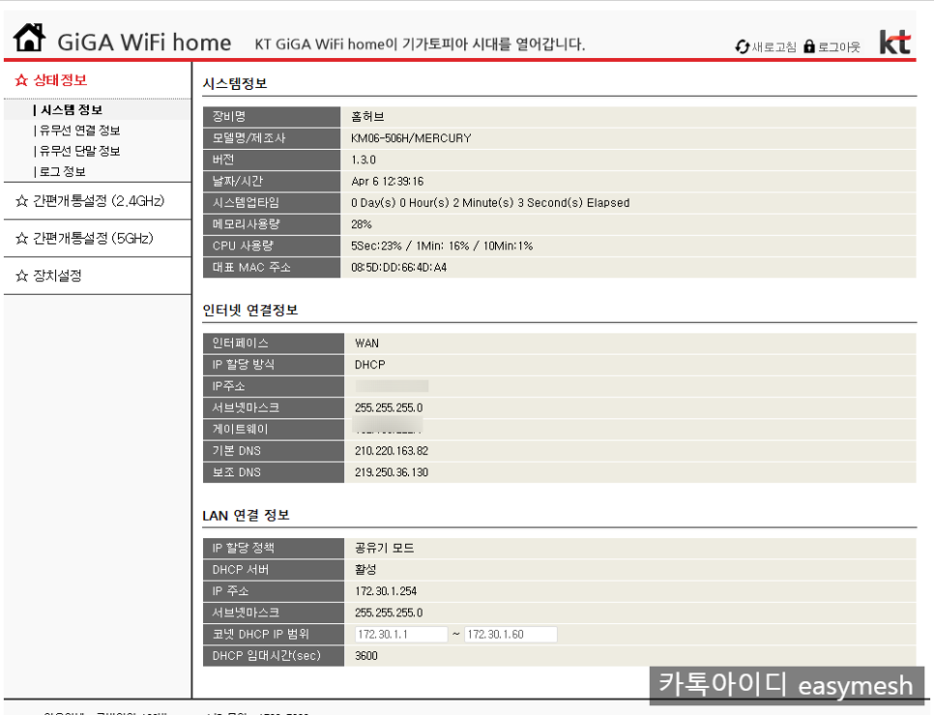Click the star icon beside 상태정보
Image resolution: width=934 pixels, height=715 pixels.
pos(19,81)
